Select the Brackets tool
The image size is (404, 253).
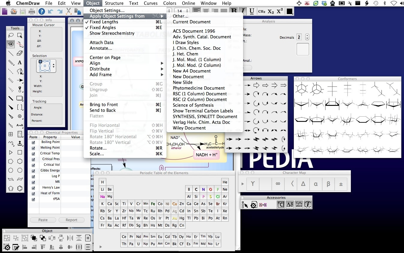20,107
